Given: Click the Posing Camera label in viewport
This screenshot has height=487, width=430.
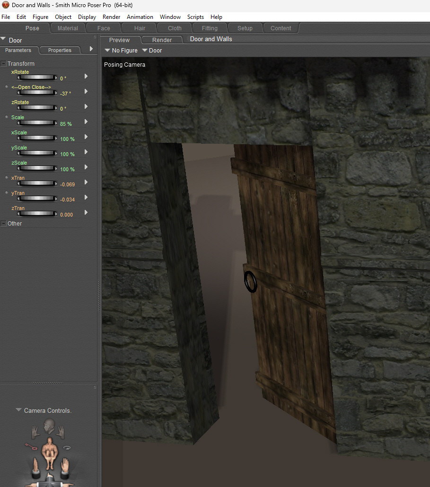Looking at the screenshot, I should coord(124,65).
